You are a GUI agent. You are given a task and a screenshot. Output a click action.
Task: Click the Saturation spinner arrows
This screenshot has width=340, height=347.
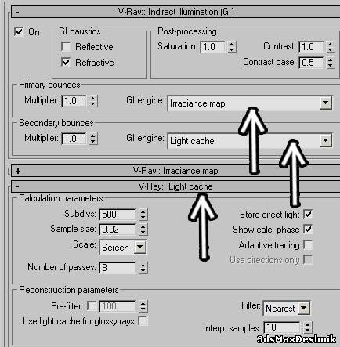coord(232,47)
